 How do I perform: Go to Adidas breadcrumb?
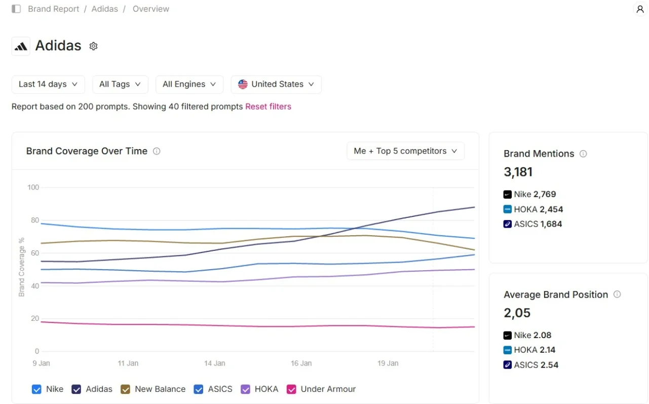pos(105,9)
